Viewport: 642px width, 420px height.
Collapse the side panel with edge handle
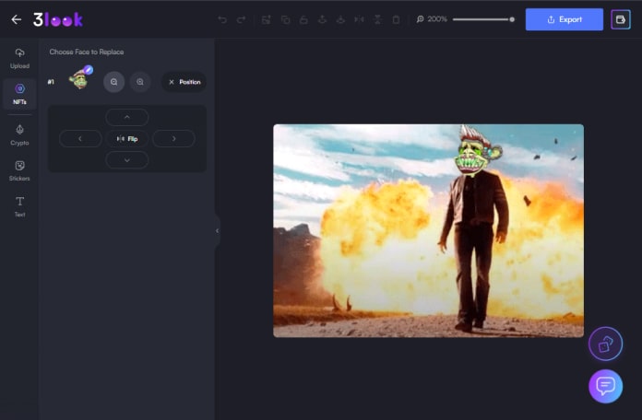coord(217,230)
